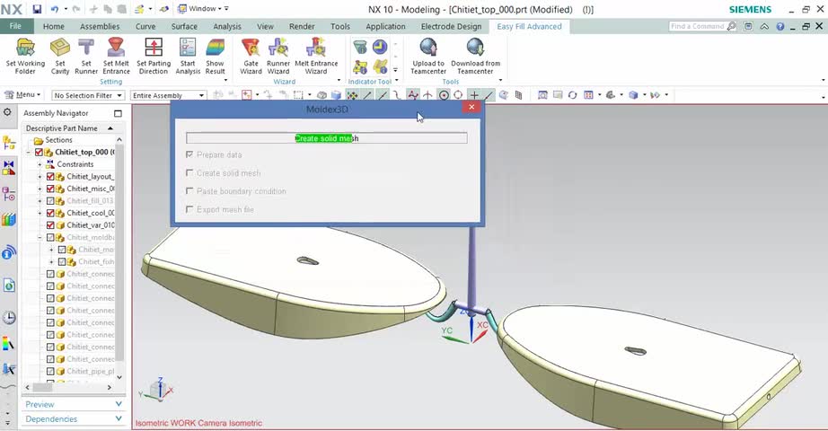Launch Melt Entrance Wizard
The width and height of the screenshot is (828, 431).
[x=316, y=57]
